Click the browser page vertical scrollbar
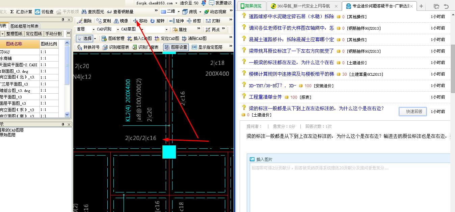455x212 pixels. click(453, 69)
